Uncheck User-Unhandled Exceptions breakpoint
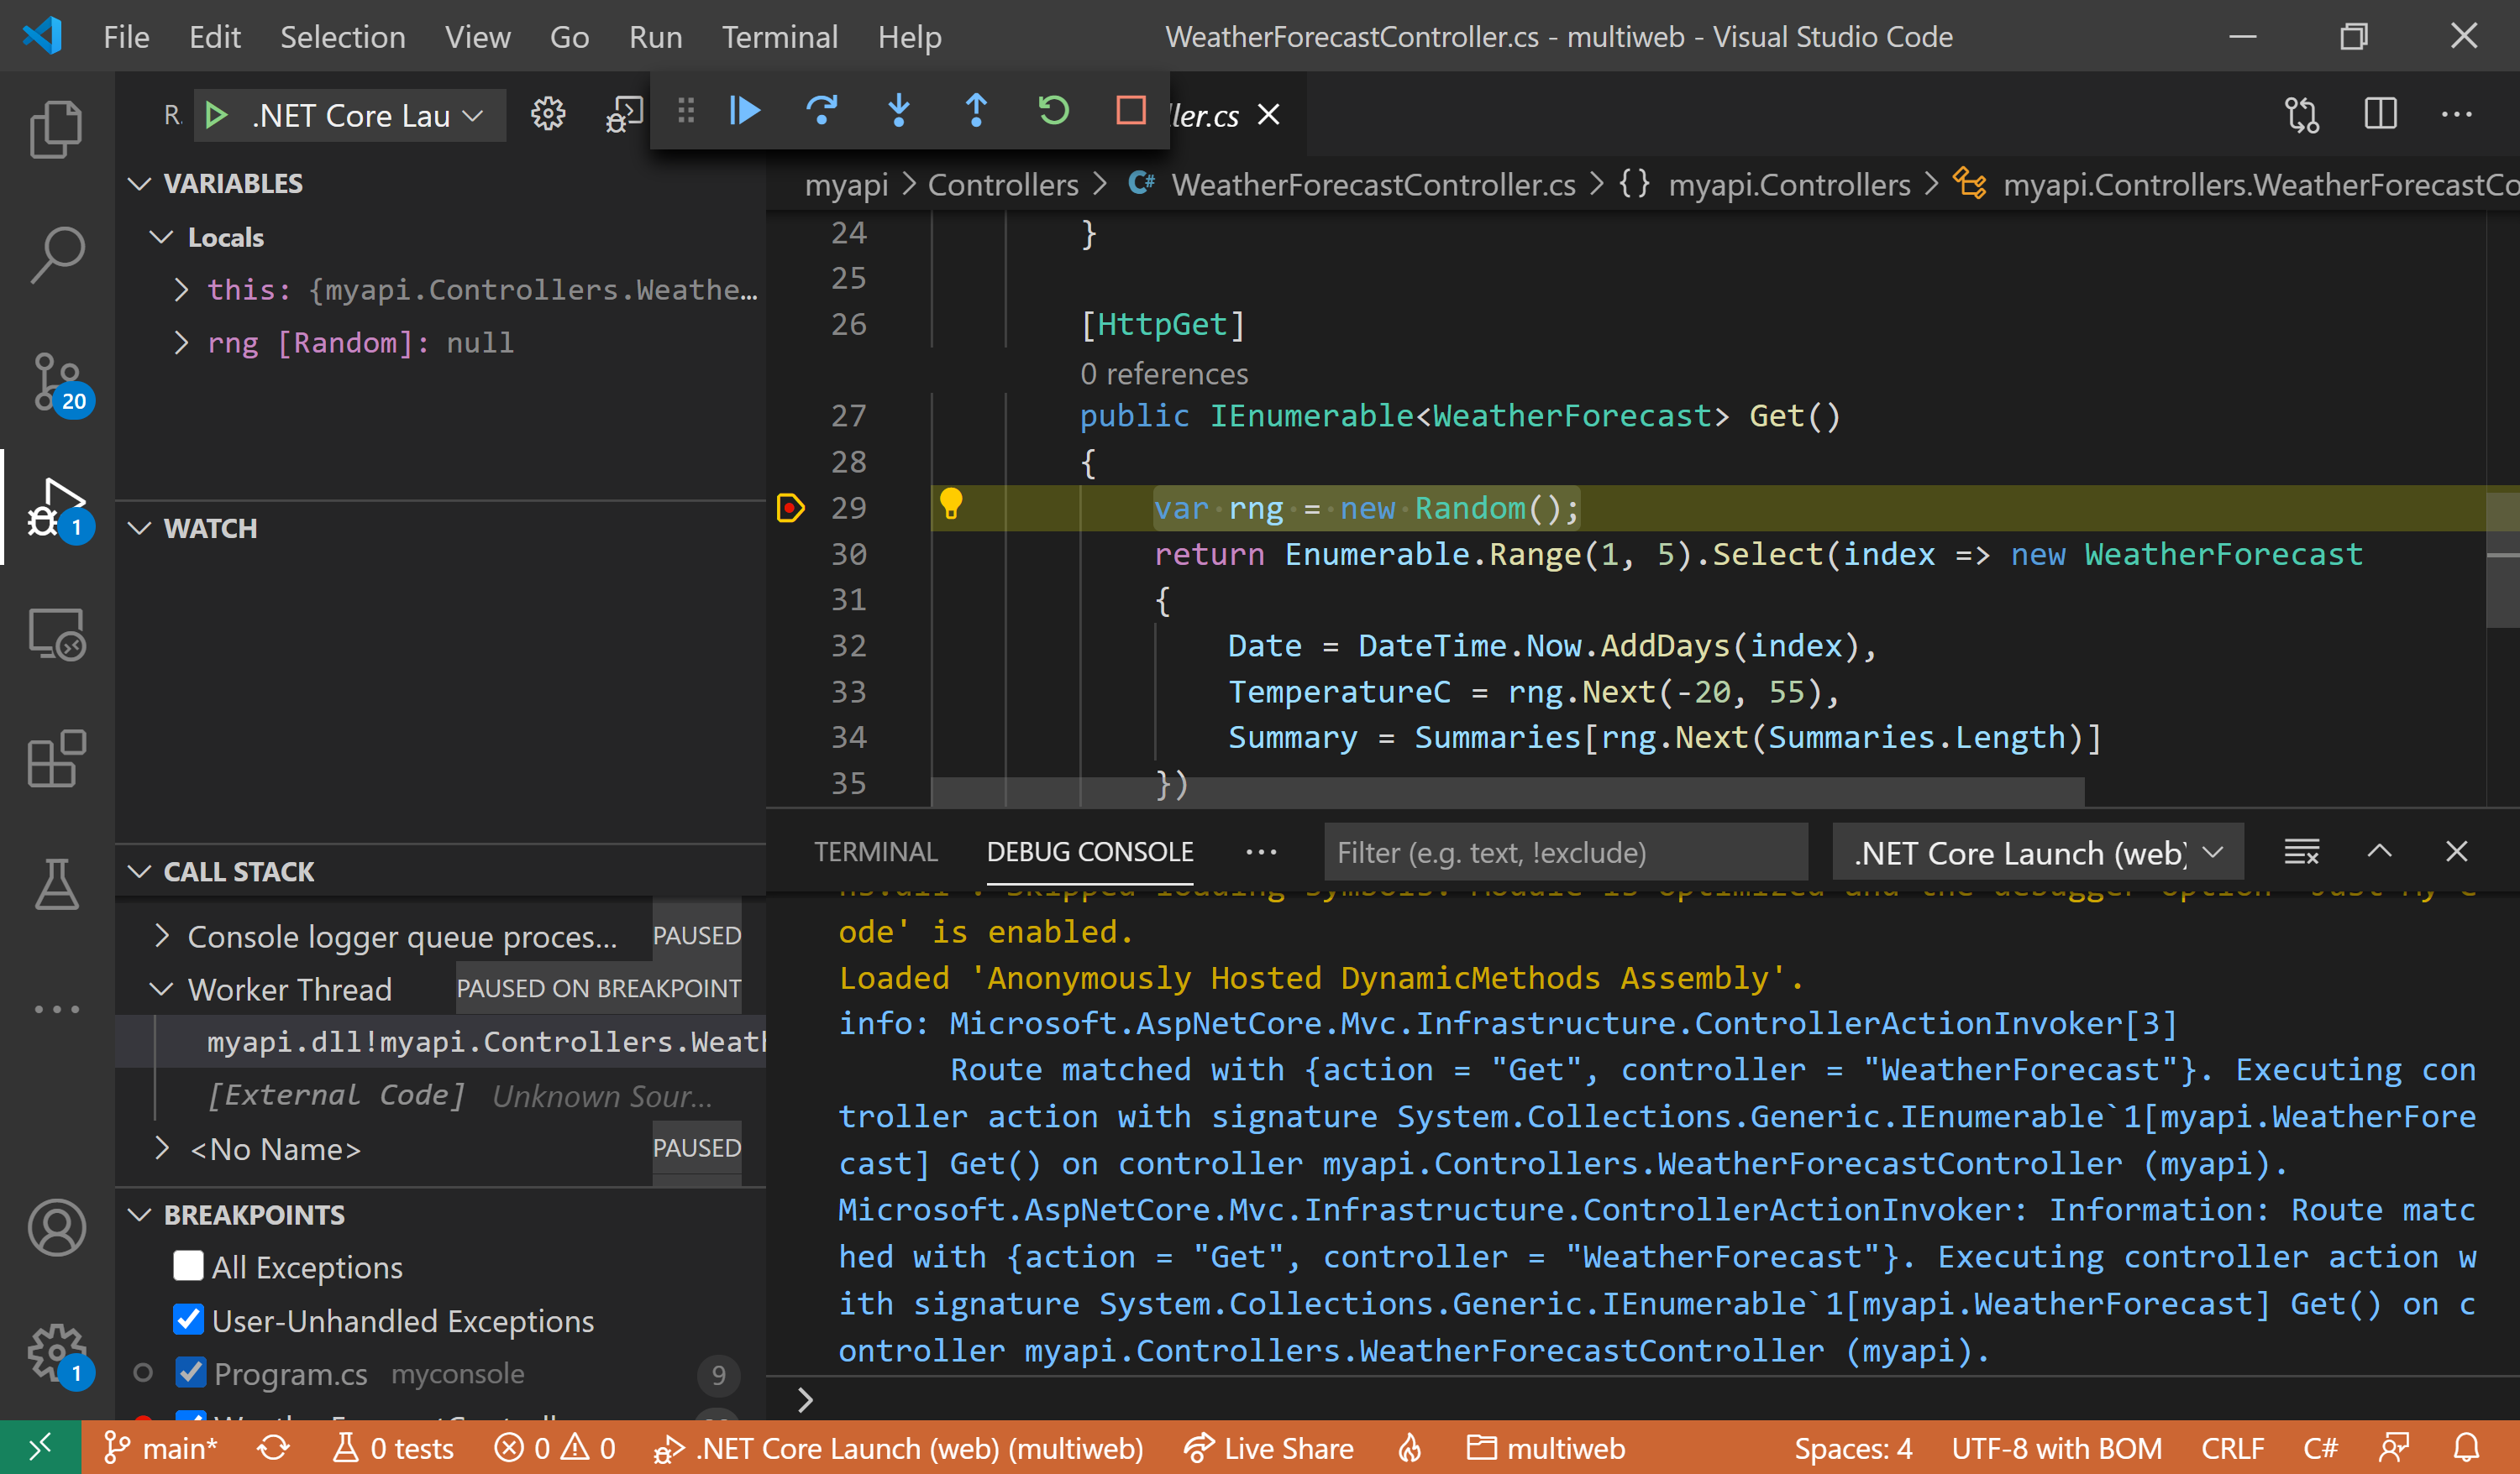This screenshot has width=2520, height=1474. tap(188, 1320)
